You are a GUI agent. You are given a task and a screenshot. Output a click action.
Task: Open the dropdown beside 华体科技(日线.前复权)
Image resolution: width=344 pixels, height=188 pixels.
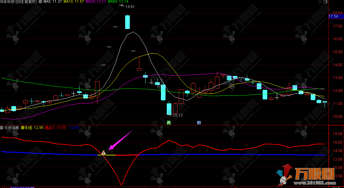(x=40, y=2)
